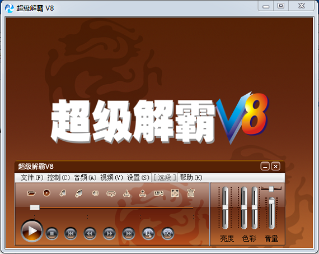Image resolution: width=319 pixels, height=254 pixels.
Task: Click the diamond pattern square icon
Action: click(x=175, y=193)
